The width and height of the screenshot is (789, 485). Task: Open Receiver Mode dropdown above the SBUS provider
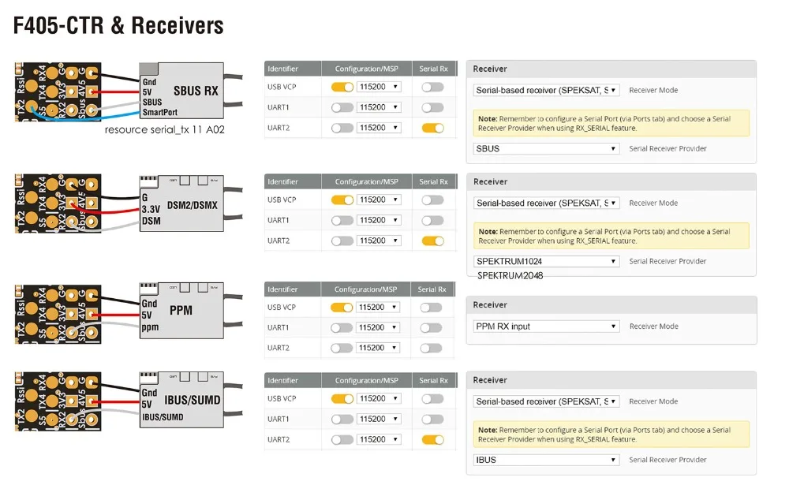tap(546, 90)
